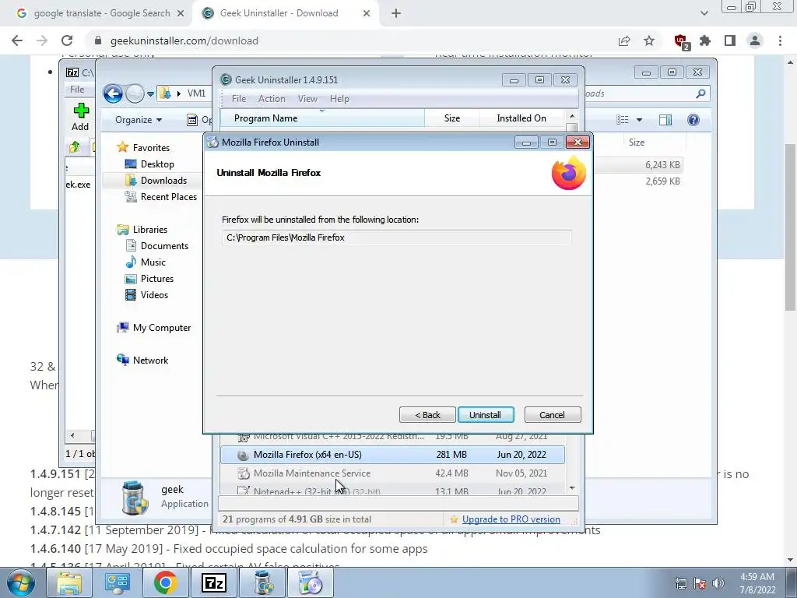Open Help menu in Geek Uninstaller
This screenshot has width=797, height=598.
pyautogui.click(x=339, y=99)
